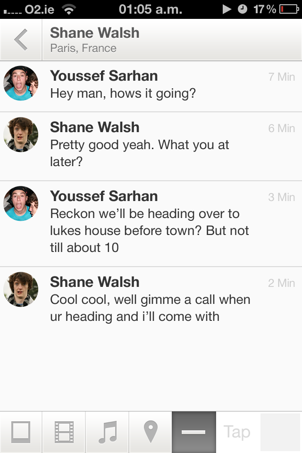This screenshot has width=302, height=453.
Task: Select the message about lukes house
Action: (149, 230)
